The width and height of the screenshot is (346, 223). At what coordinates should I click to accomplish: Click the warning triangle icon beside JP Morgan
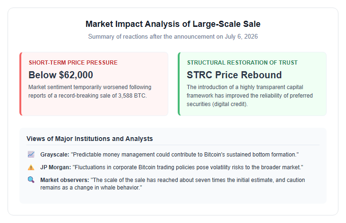(31, 167)
